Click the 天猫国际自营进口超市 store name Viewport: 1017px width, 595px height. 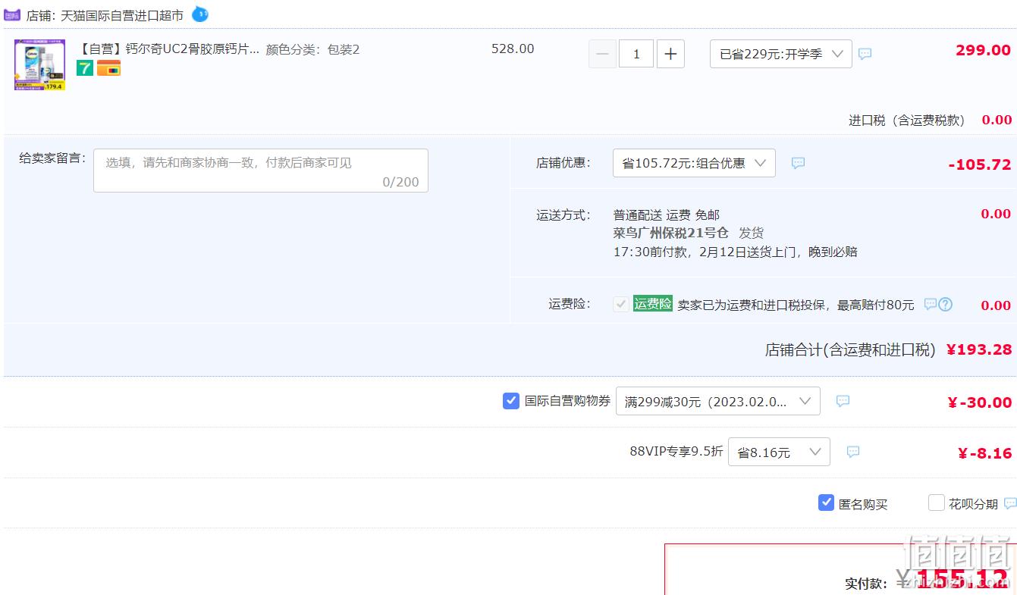122,15
